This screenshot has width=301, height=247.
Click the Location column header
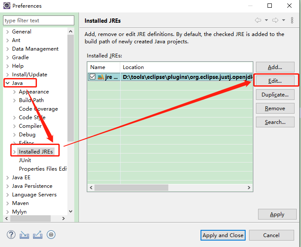pos(186,67)
